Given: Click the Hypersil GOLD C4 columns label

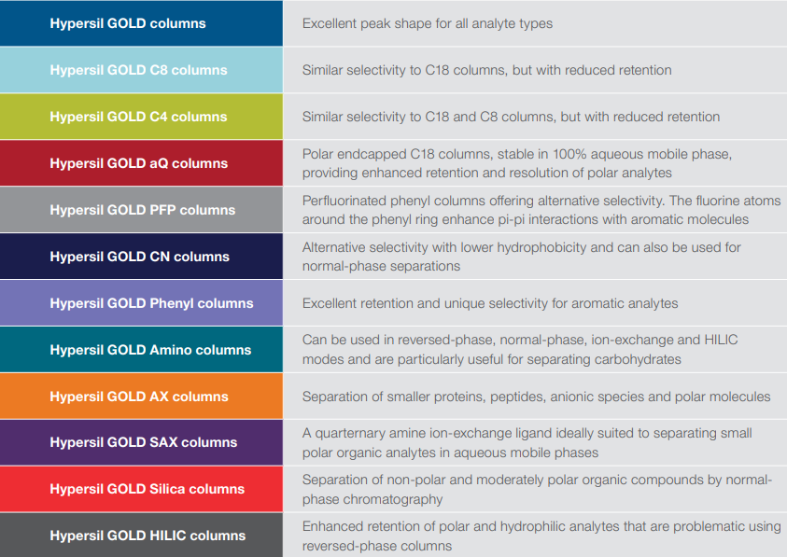Looking at the screenshot, I should (x=138, y=117).
